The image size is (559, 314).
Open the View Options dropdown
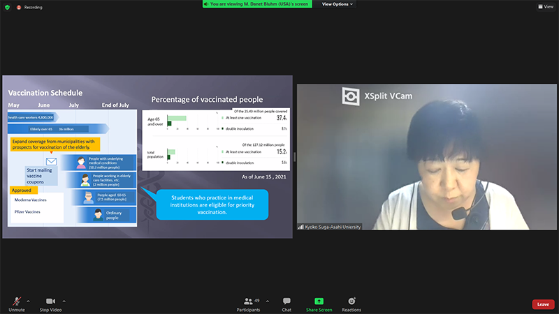pyautogui.click(x=337, y=4)
